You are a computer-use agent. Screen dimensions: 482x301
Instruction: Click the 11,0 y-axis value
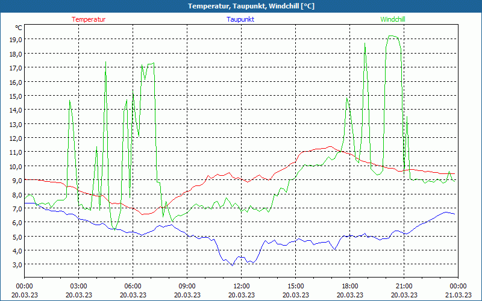(16, 152)
